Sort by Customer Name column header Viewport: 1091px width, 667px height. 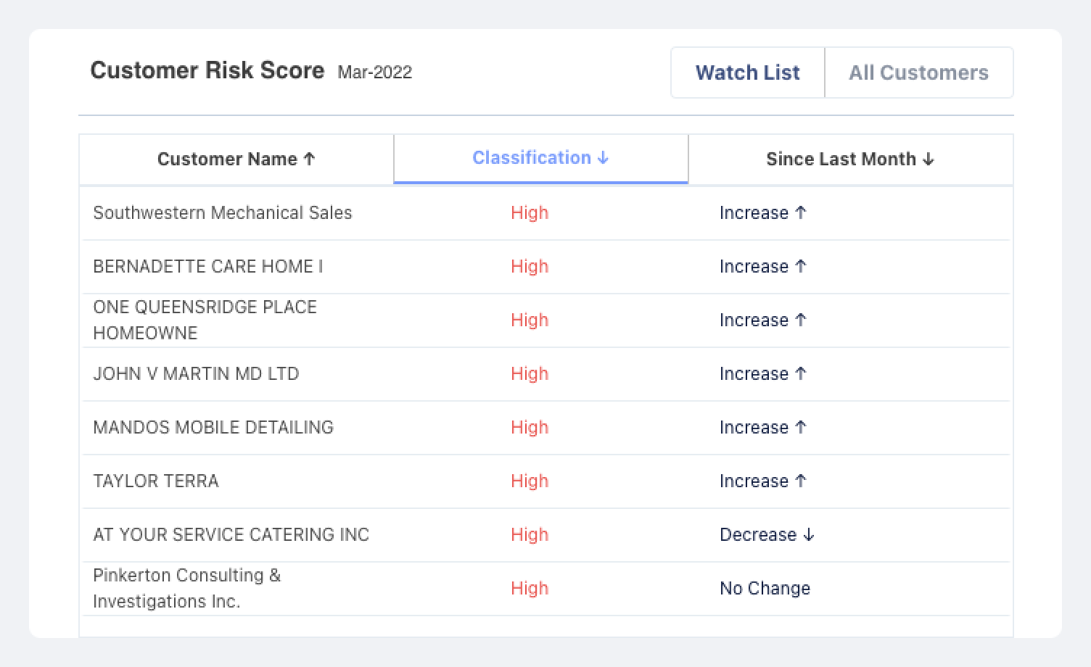pos(227,159)
